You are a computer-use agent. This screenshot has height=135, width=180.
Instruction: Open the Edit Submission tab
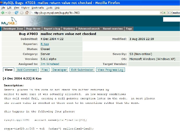coord(82,70)
